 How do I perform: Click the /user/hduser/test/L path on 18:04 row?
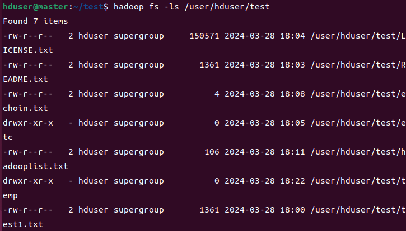coord(358,36)
